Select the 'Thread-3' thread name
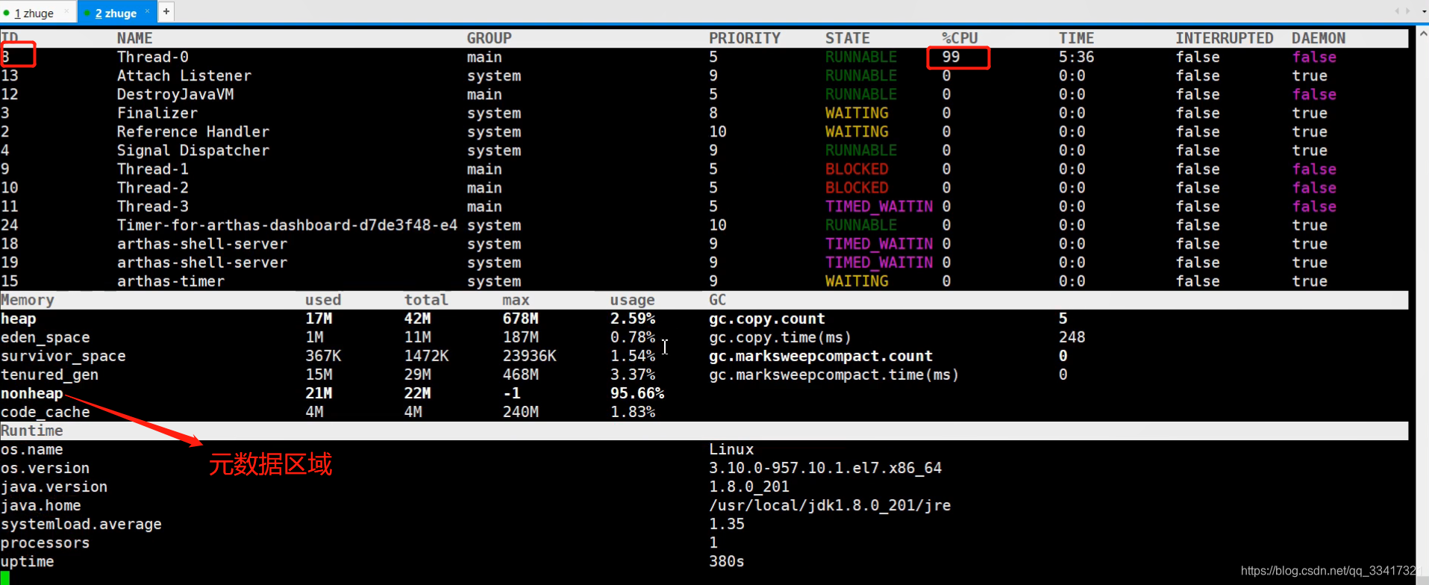The width and height of the screenshot is (1429, 585). click(152, 206)
